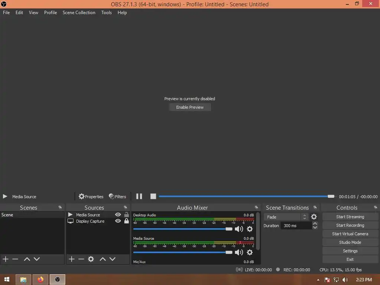Click Start Virtual Camera
This screenshot has height=285, width=380.
point(350,234)
